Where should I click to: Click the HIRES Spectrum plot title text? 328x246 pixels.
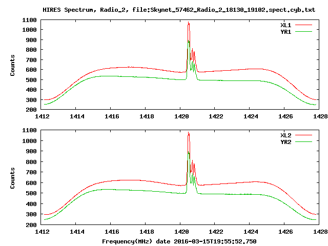(179, 10)
